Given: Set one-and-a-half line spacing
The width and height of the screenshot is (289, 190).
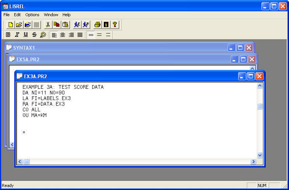Looking at the screenshot, I should [99, 35].
